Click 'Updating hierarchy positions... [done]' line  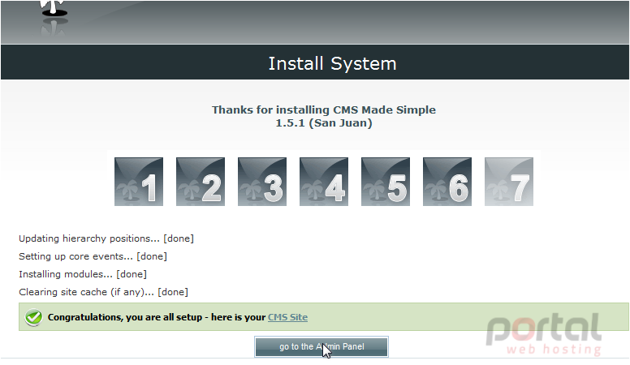coord(106,238)
